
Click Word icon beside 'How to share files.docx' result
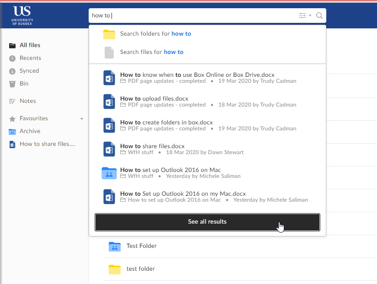109,149
